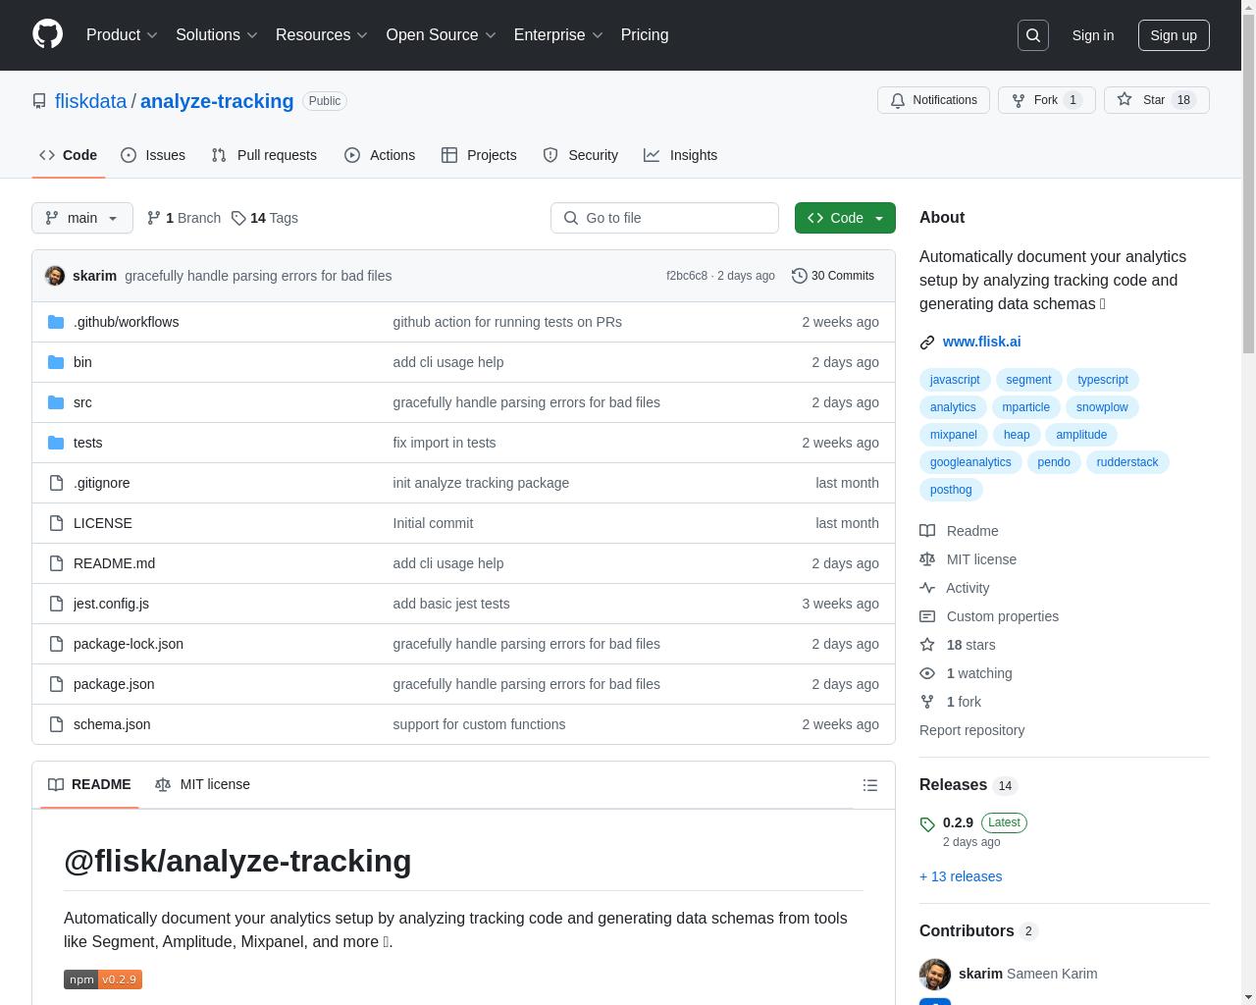The height and width of the screenshot is (1005, 1256).
Task: Open the tests folder icon
Action: click(x=56, y=443)
